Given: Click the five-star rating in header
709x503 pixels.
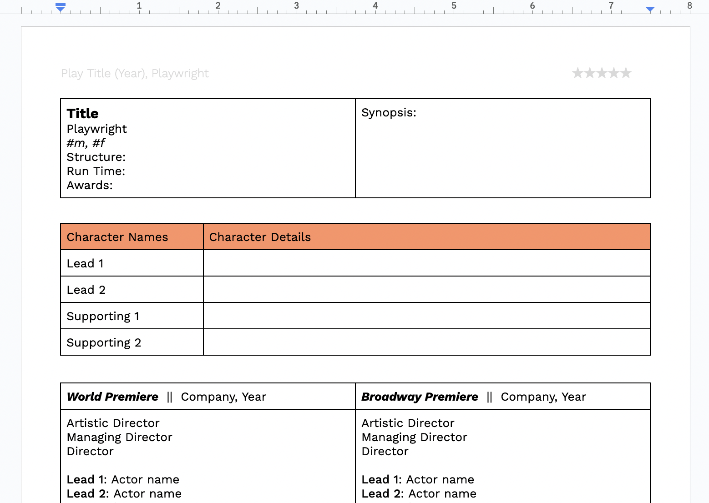Looking at the screenshot, I should [x=602, y=73].
